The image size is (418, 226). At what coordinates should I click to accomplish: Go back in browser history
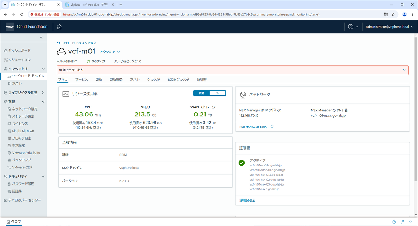[x=6, y=14]
